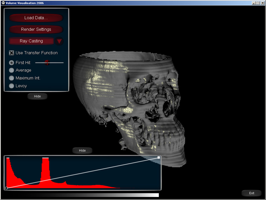Viewport: 266px width, 200px height.
Task: Select the lower-left transfer function control point
Action: coord(6,188)
